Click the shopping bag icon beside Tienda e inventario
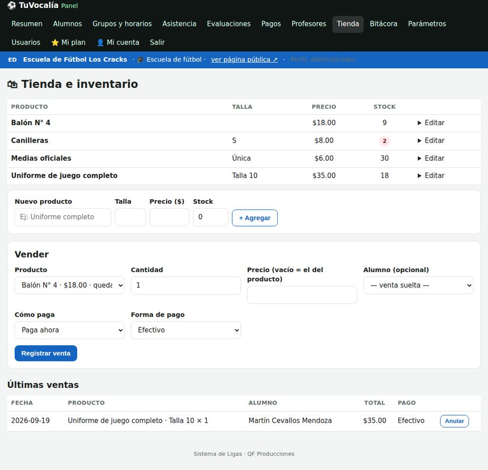Screen dimensions: 488x470 point(13,84)
